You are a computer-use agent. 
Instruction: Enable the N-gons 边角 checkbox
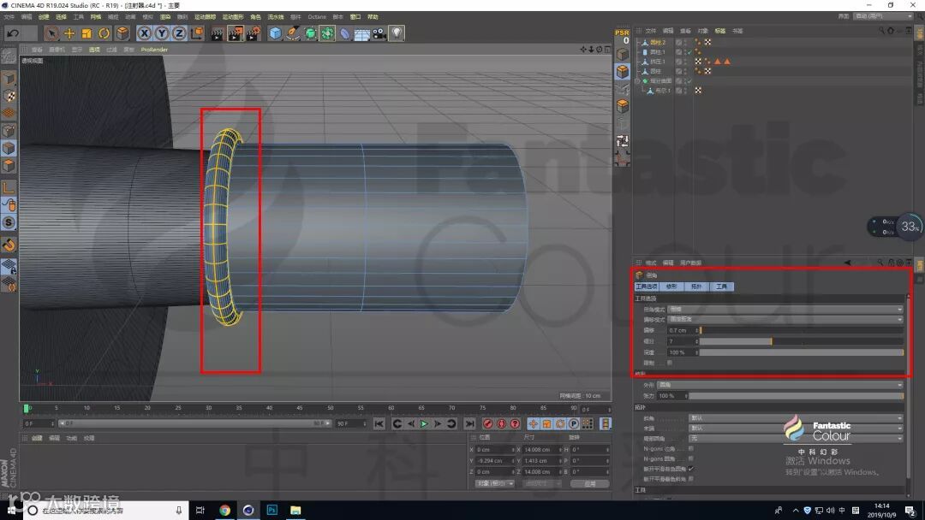click(690, 448)
